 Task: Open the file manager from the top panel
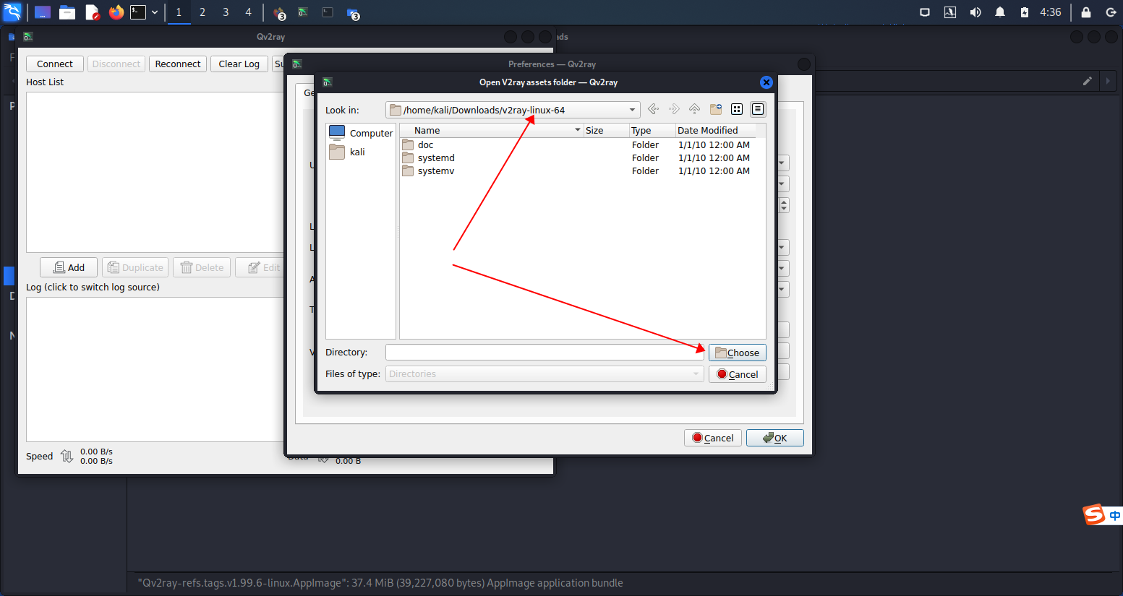click(67, 12)
